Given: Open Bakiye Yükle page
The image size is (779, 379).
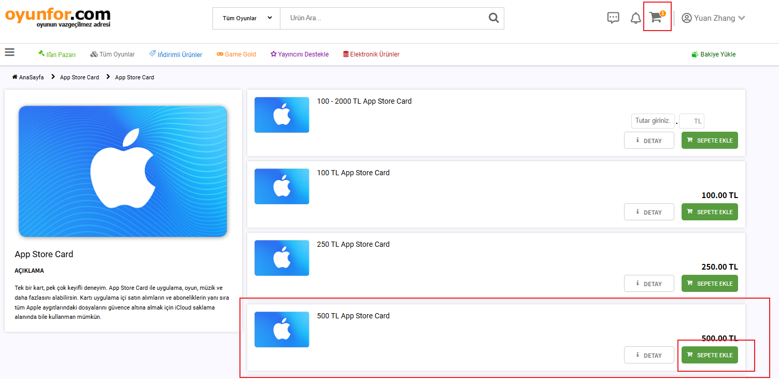Looking at the screenshot, I should click(x=714, y=54).
